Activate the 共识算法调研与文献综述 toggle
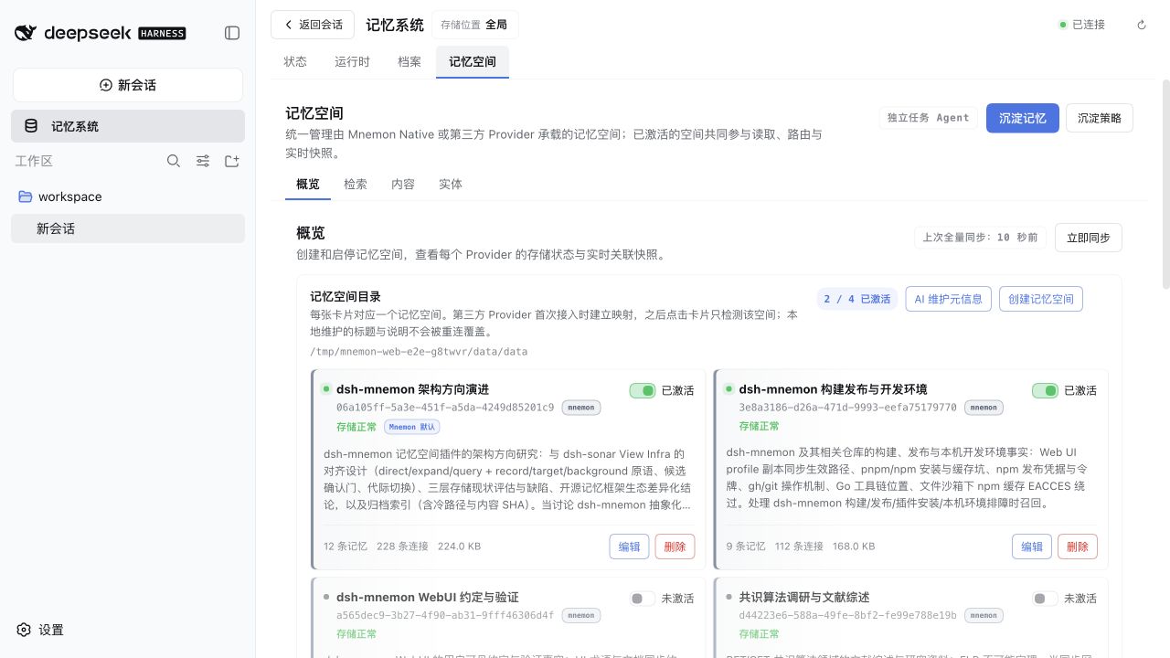Screen dimensions: 1170x658 1045,599
